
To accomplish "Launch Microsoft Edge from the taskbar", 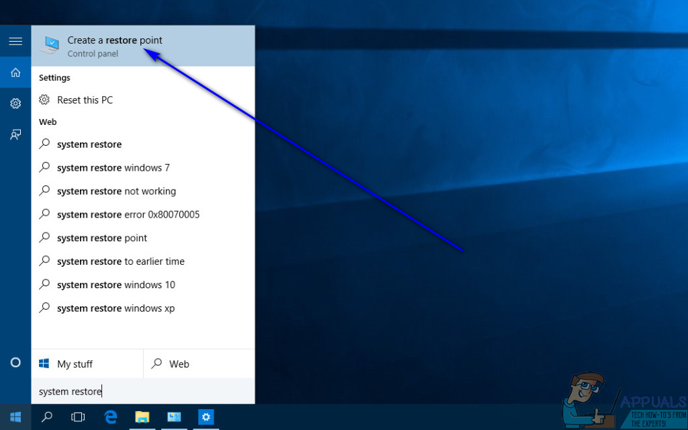I will (111, 417).
